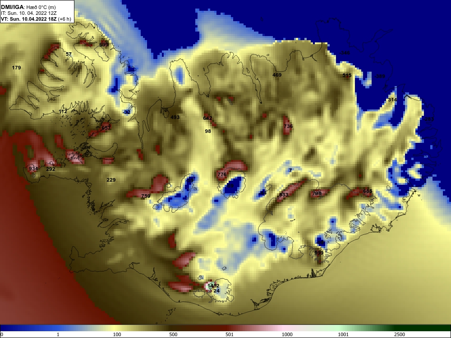Click the map value 833
Viewport: 451px width, 338px height.
tap(284, 195)
